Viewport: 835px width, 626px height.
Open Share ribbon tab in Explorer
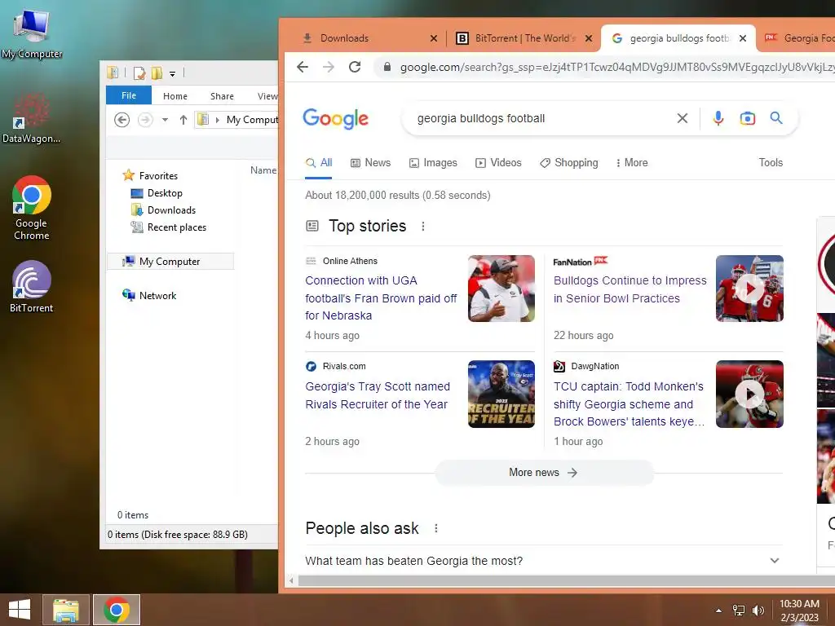click(222, 96)
